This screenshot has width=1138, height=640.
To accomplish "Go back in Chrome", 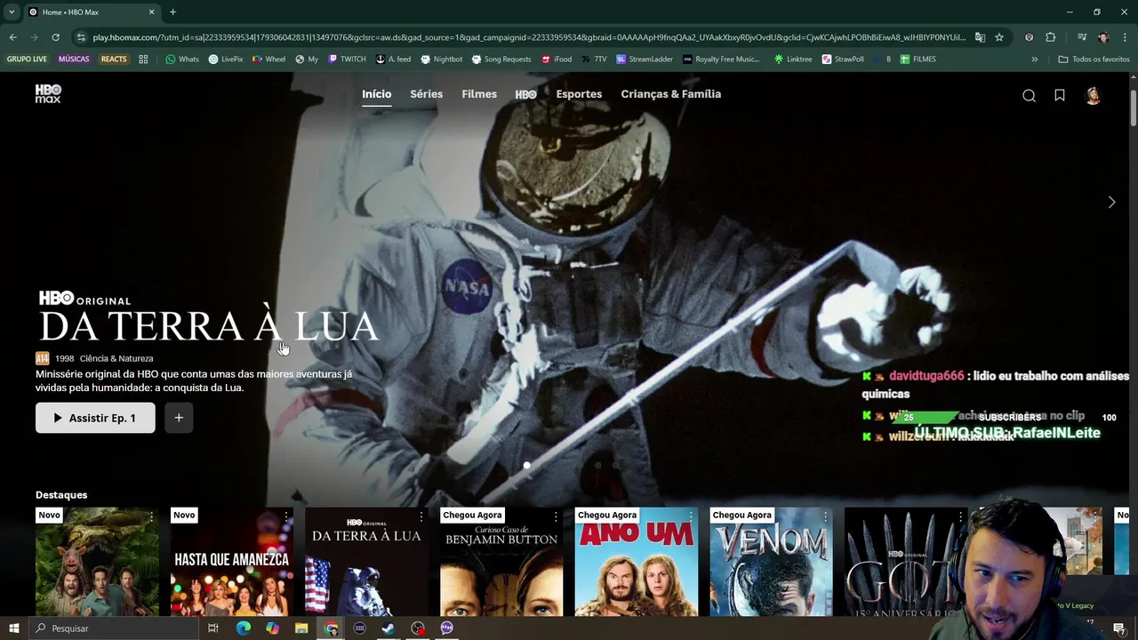I will (12, 37).
